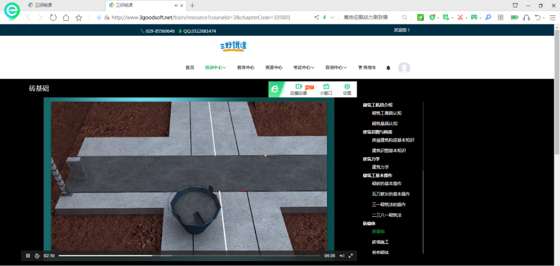Screen dimensions: 560x266
Task: Enter fullscreen video mode
Action: click(351, 256)
